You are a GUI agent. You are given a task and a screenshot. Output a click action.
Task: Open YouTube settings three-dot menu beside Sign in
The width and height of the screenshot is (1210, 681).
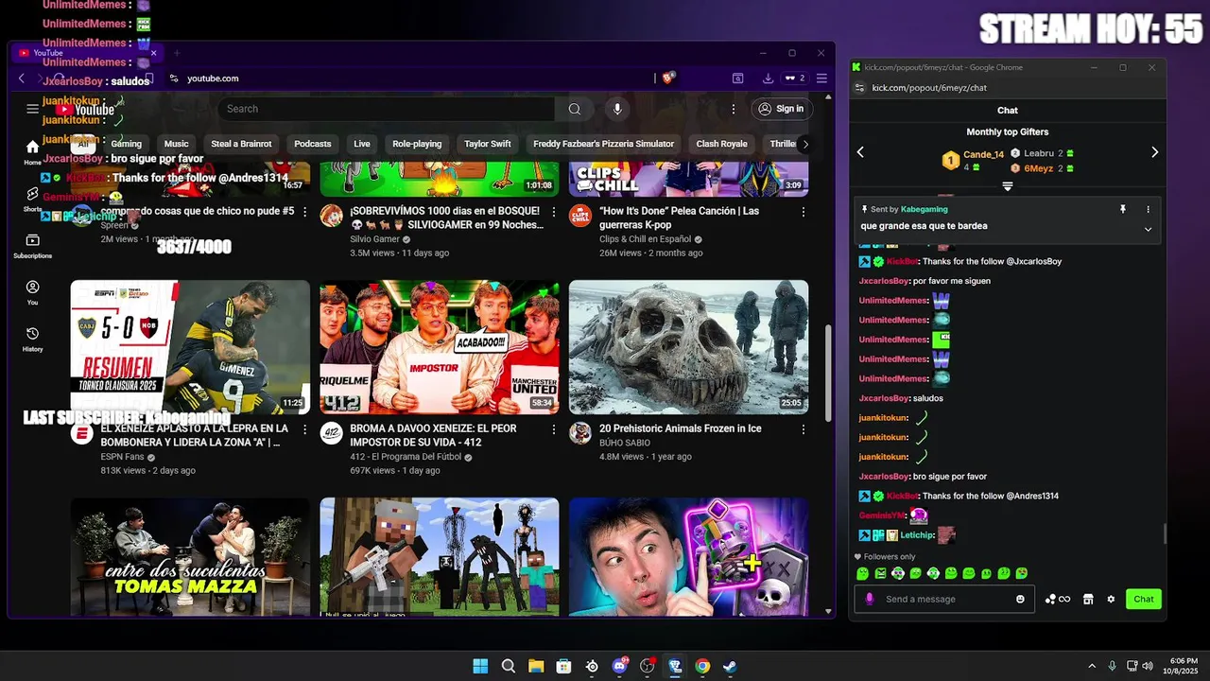click(x=733, y=109)
